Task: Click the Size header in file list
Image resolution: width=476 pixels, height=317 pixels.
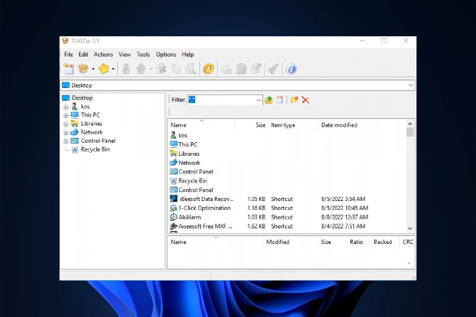Action: tap(251, 125)
